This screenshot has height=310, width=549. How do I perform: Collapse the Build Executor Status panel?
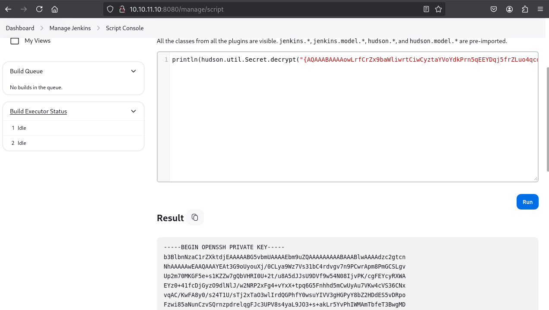click(x=133, y=111)
